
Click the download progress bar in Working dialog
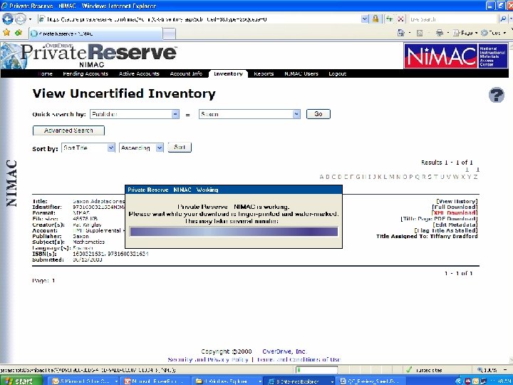(234, 232)
